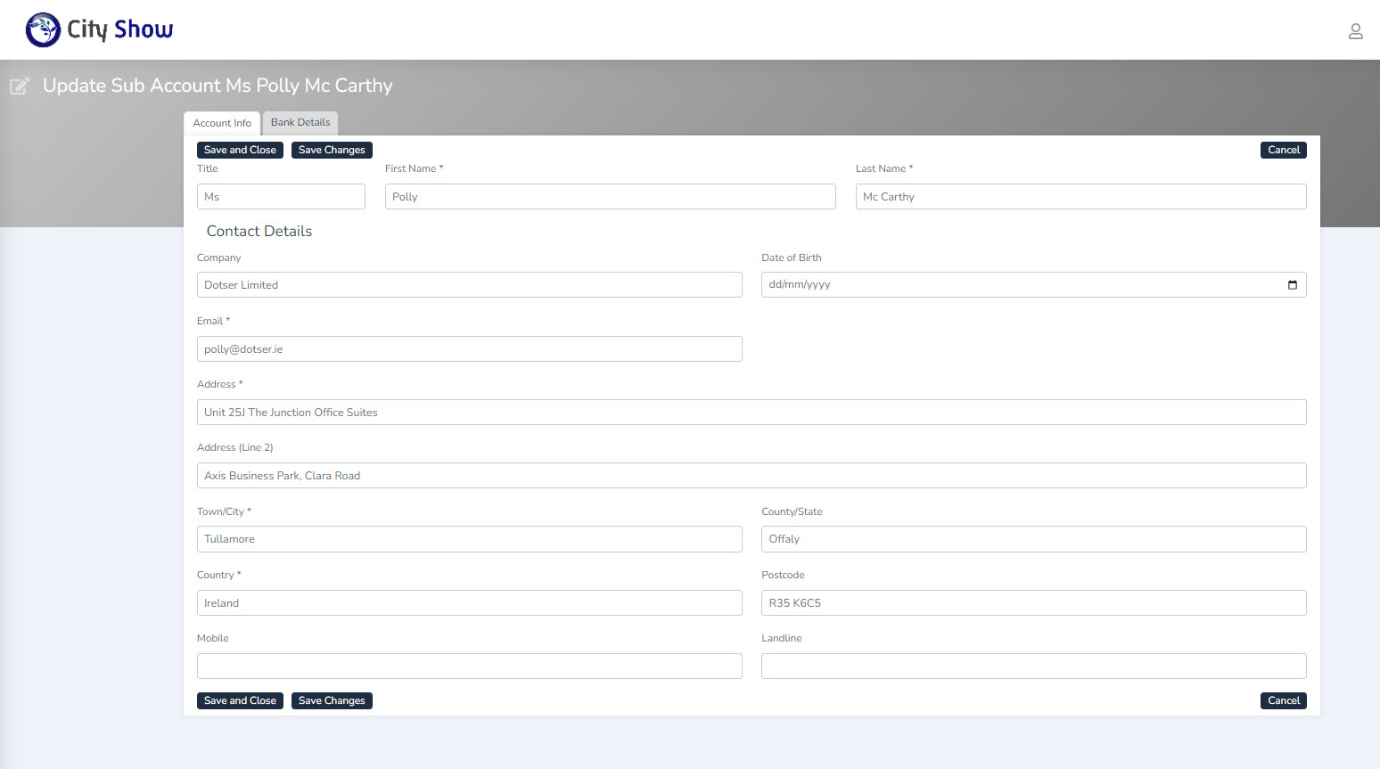Hit the bottom Cancel button
This screenshot has width=1380, height=769.
click(1283, 701)
